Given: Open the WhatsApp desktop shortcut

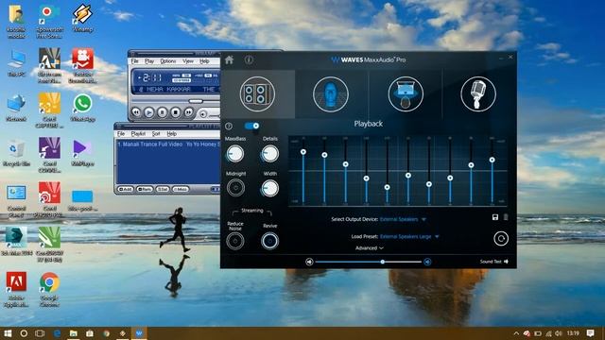Looking at the screenshot, I should point(82,108).
